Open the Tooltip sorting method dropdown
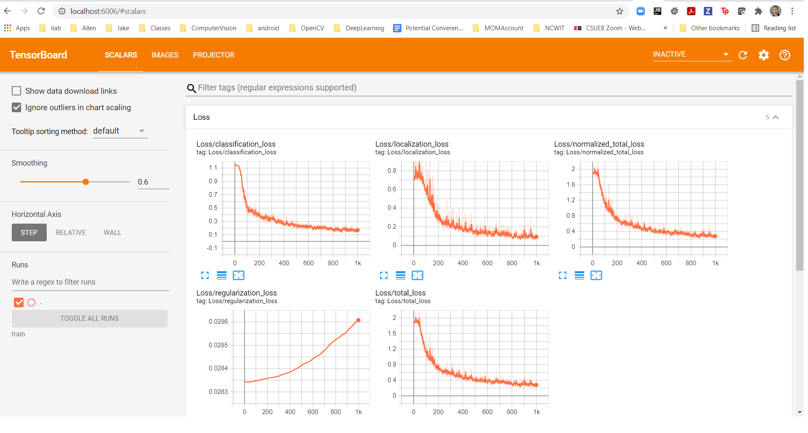This screenshot has width=808, height=433. tap(120, 131)
